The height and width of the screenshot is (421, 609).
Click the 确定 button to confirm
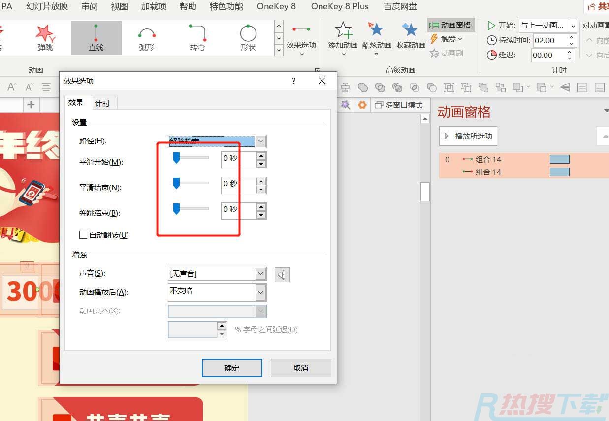tap(231, 367)
